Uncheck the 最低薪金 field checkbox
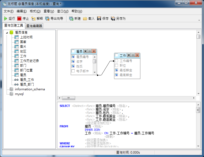The image size is (204, 157). coord(116,70)
